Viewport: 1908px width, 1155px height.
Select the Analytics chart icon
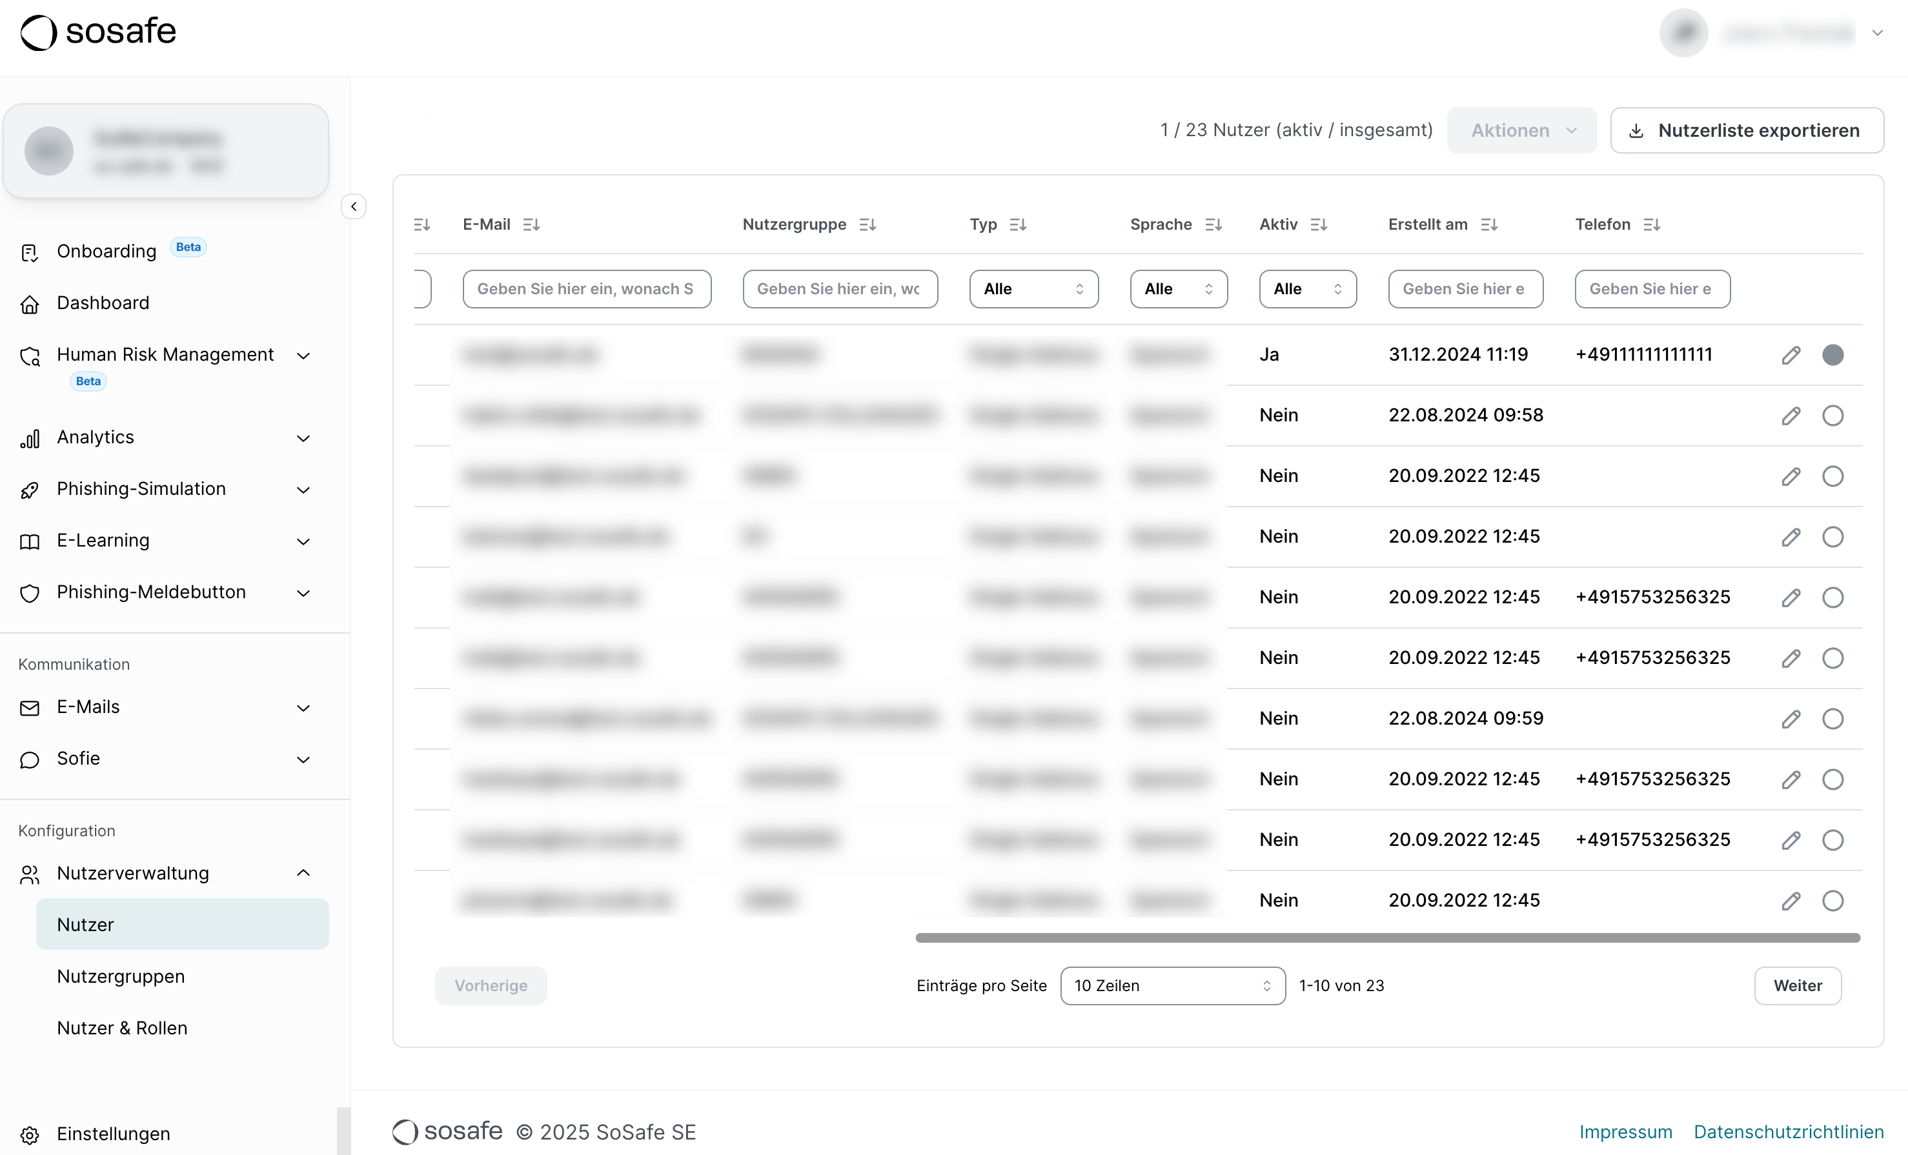point(30,438)
